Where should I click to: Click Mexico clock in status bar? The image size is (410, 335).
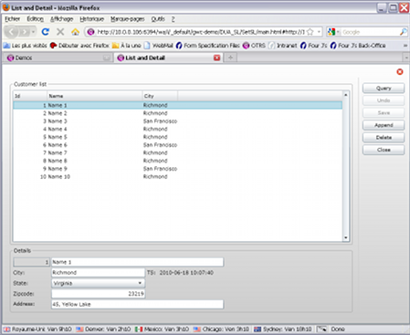[x=163, y=329]
